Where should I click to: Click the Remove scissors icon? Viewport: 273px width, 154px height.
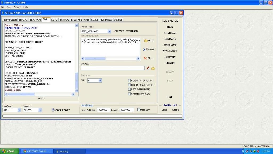pyautogui.click(x=144, y=49)
